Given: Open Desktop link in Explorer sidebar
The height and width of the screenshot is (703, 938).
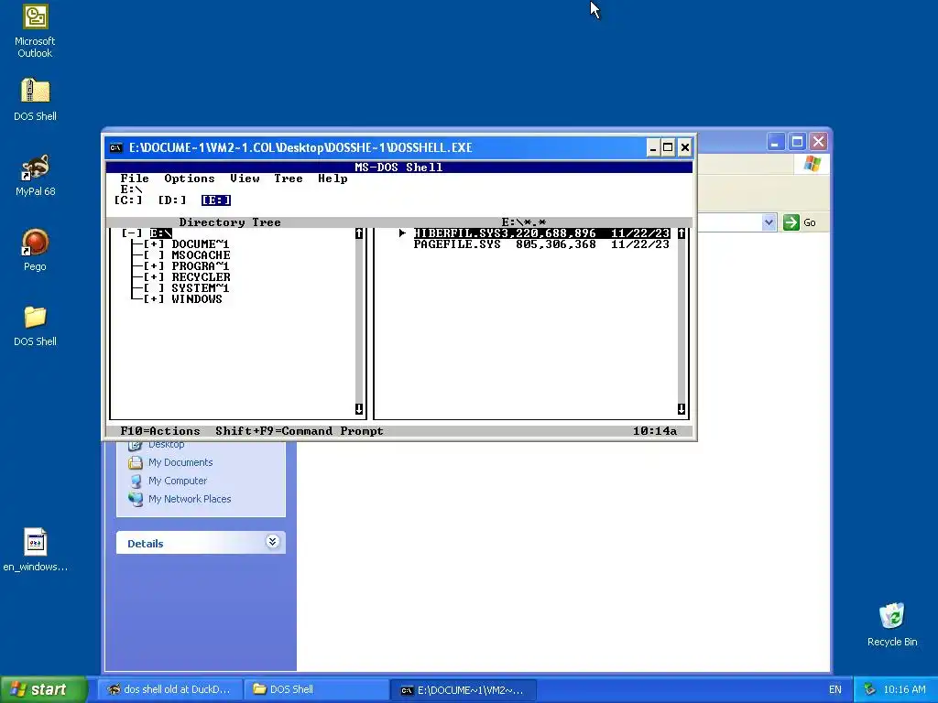Looking at the screenshot, I should point(167,445).
